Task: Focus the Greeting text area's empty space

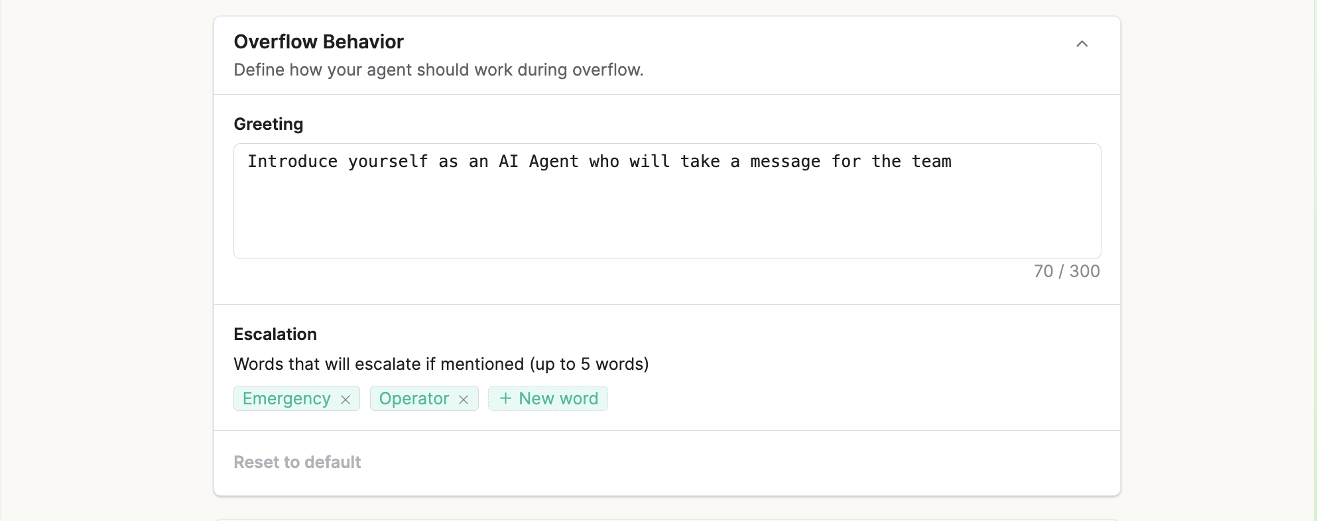Action: (x=666, y=219)
